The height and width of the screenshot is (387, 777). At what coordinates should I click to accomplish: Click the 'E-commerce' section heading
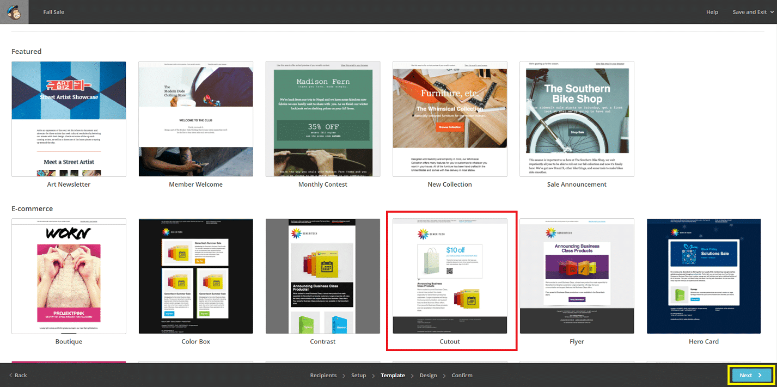[32, 209]
